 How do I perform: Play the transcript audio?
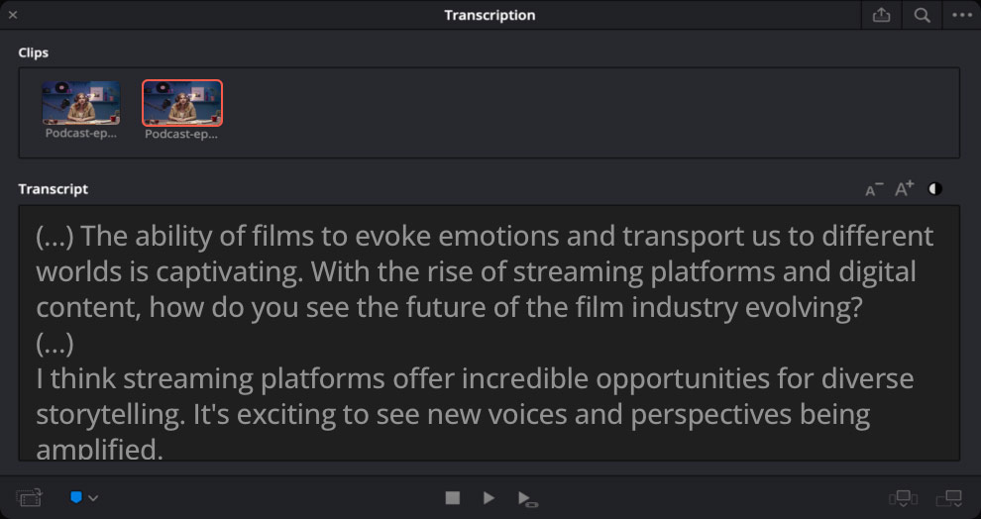click(x=489, y=498)
